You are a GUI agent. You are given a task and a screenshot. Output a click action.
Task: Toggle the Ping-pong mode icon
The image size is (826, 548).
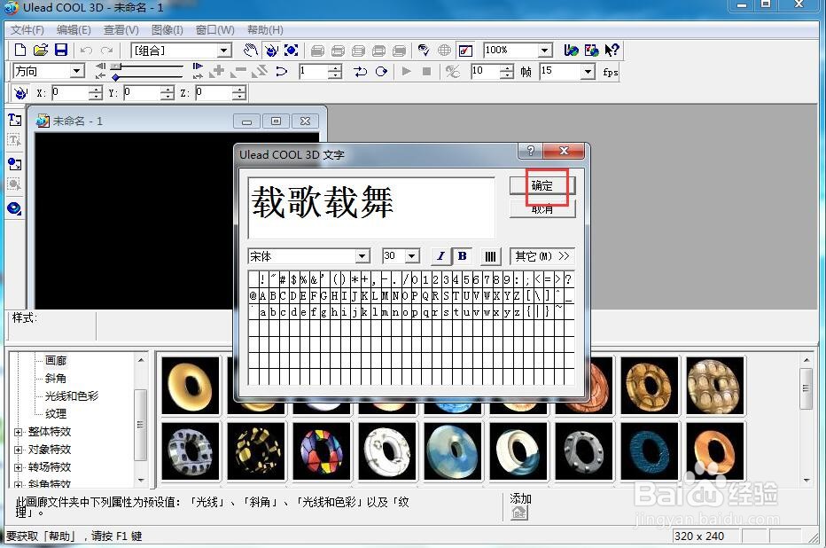click(x=361, y=71)
